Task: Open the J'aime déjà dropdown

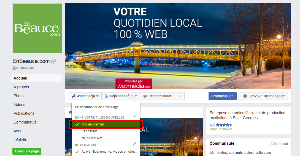Action: point(85,96)
